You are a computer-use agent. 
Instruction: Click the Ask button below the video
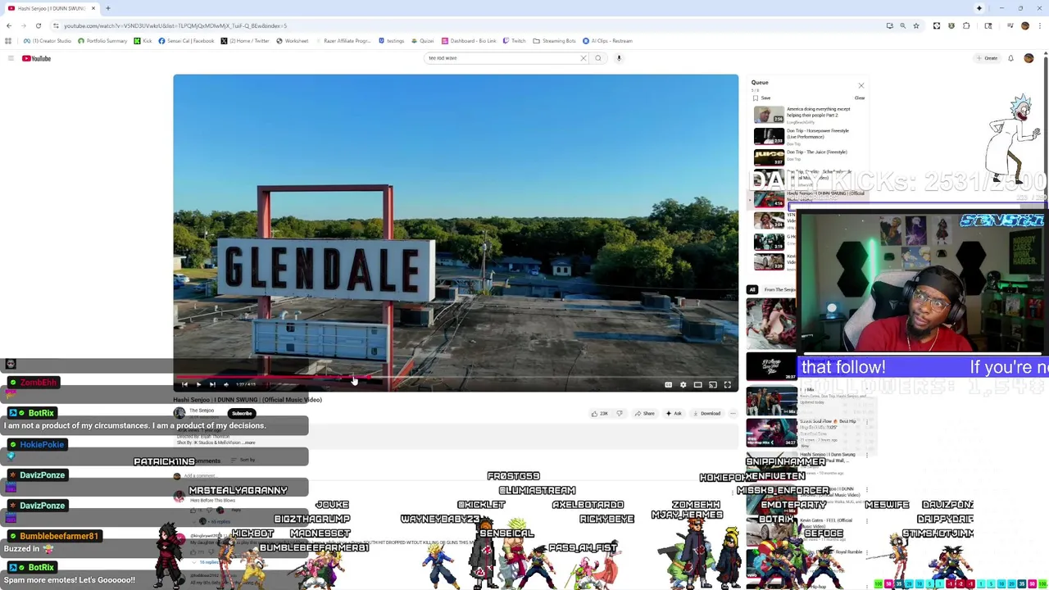point(674,413)
